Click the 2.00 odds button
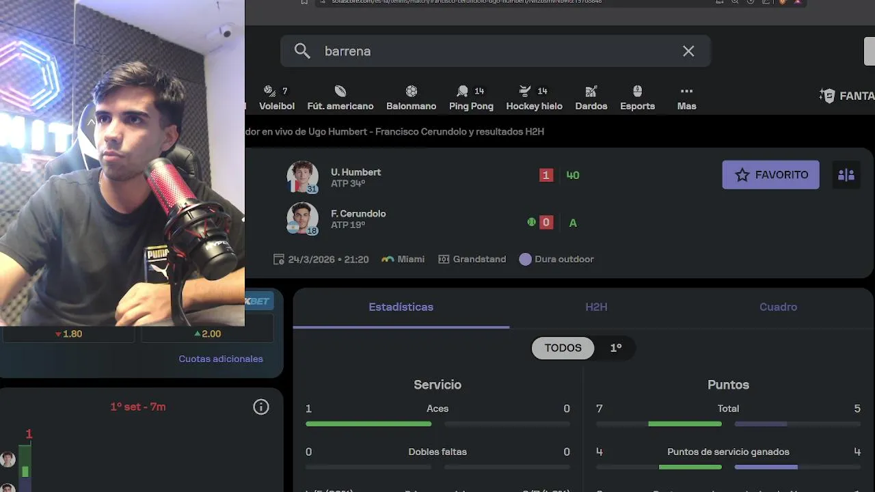Image resolution: width=875 pixels, height=492 pixels. pos(207,334)
